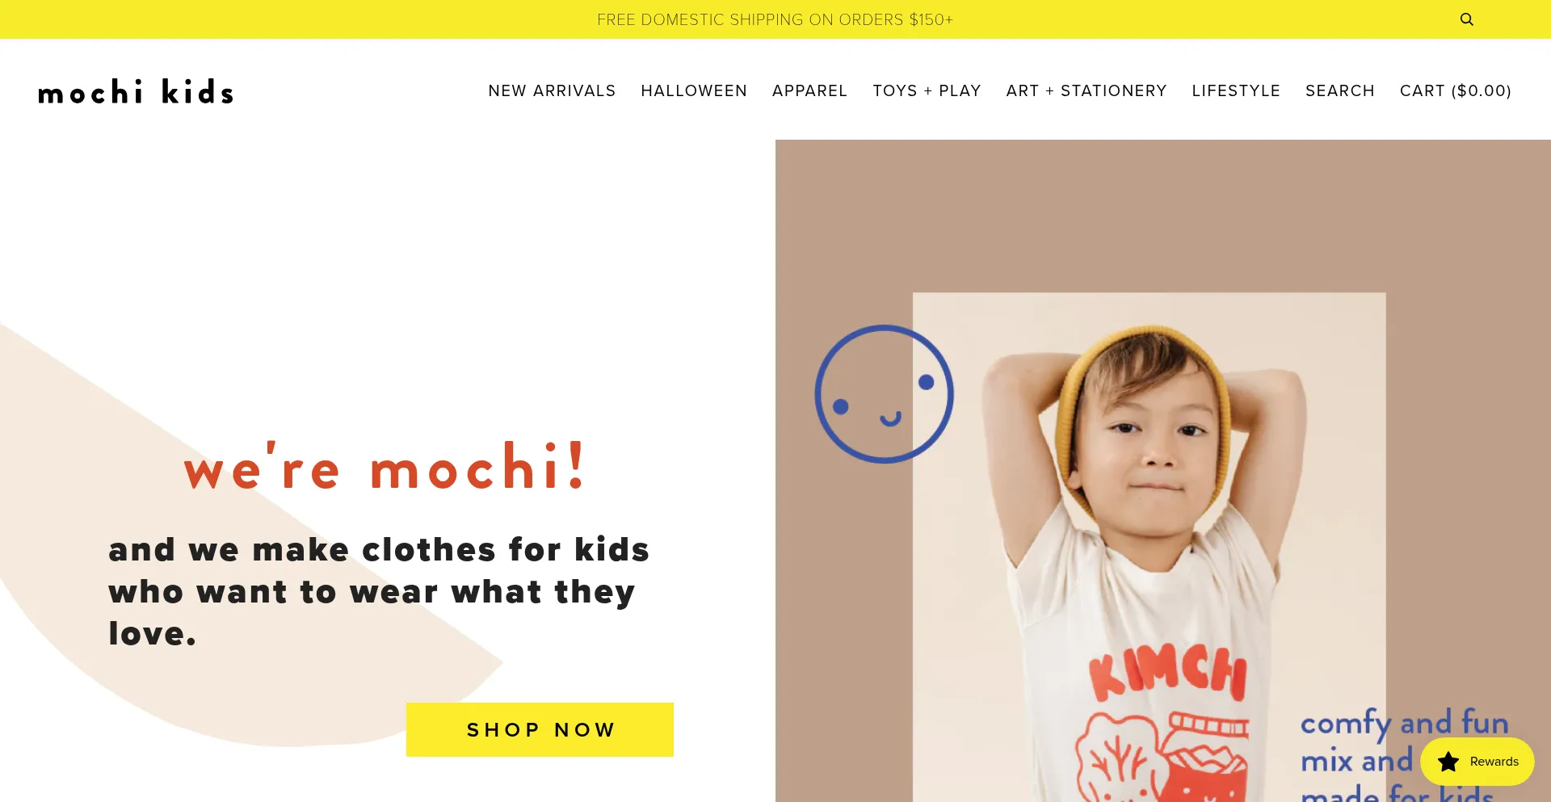The height and width of the screenshot is (802, 1551).
Task: Click the search magnifier icon in yellow banner
Action: pyautogui.click(x=1466, y=19)
